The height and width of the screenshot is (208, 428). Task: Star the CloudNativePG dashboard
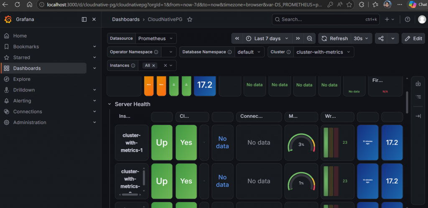click(x=190, y=19)
